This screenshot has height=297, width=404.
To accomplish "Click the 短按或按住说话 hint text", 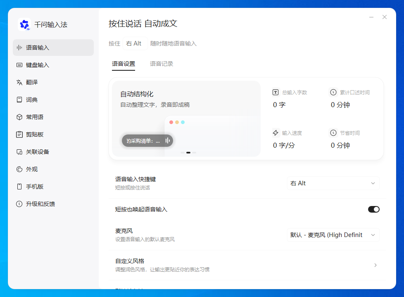I will [x=133, y=188].
